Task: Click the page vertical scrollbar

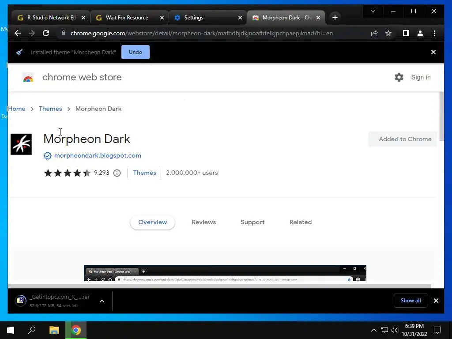Action: (x=441, y=116)
